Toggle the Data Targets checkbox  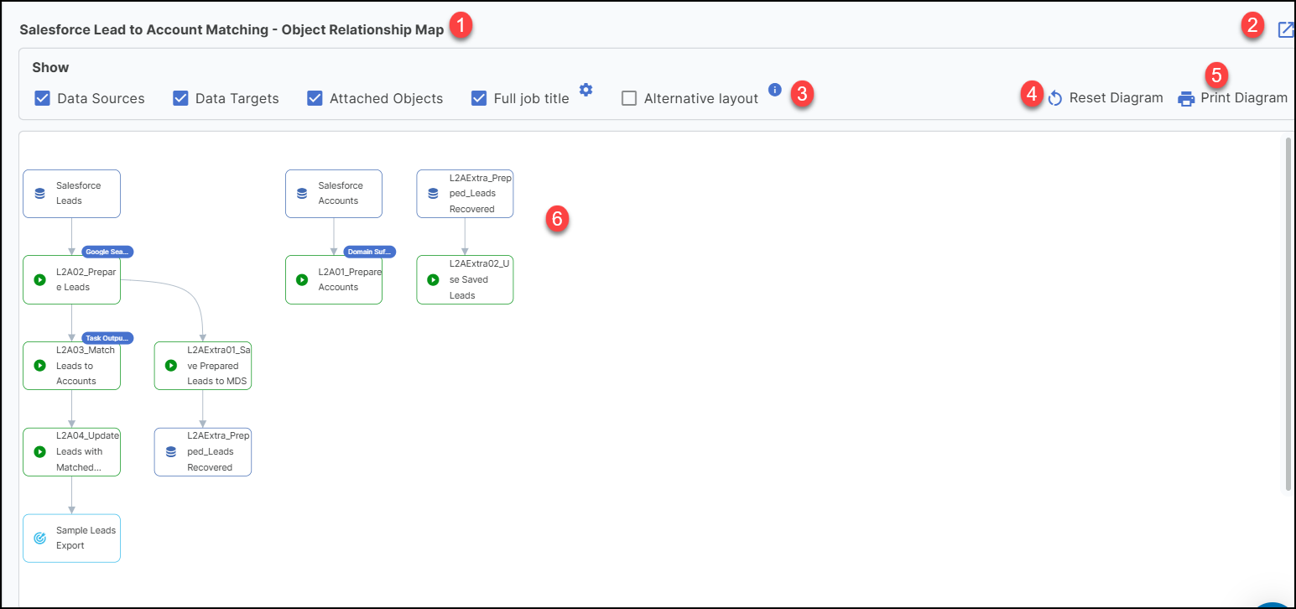[x=180, y=98]
